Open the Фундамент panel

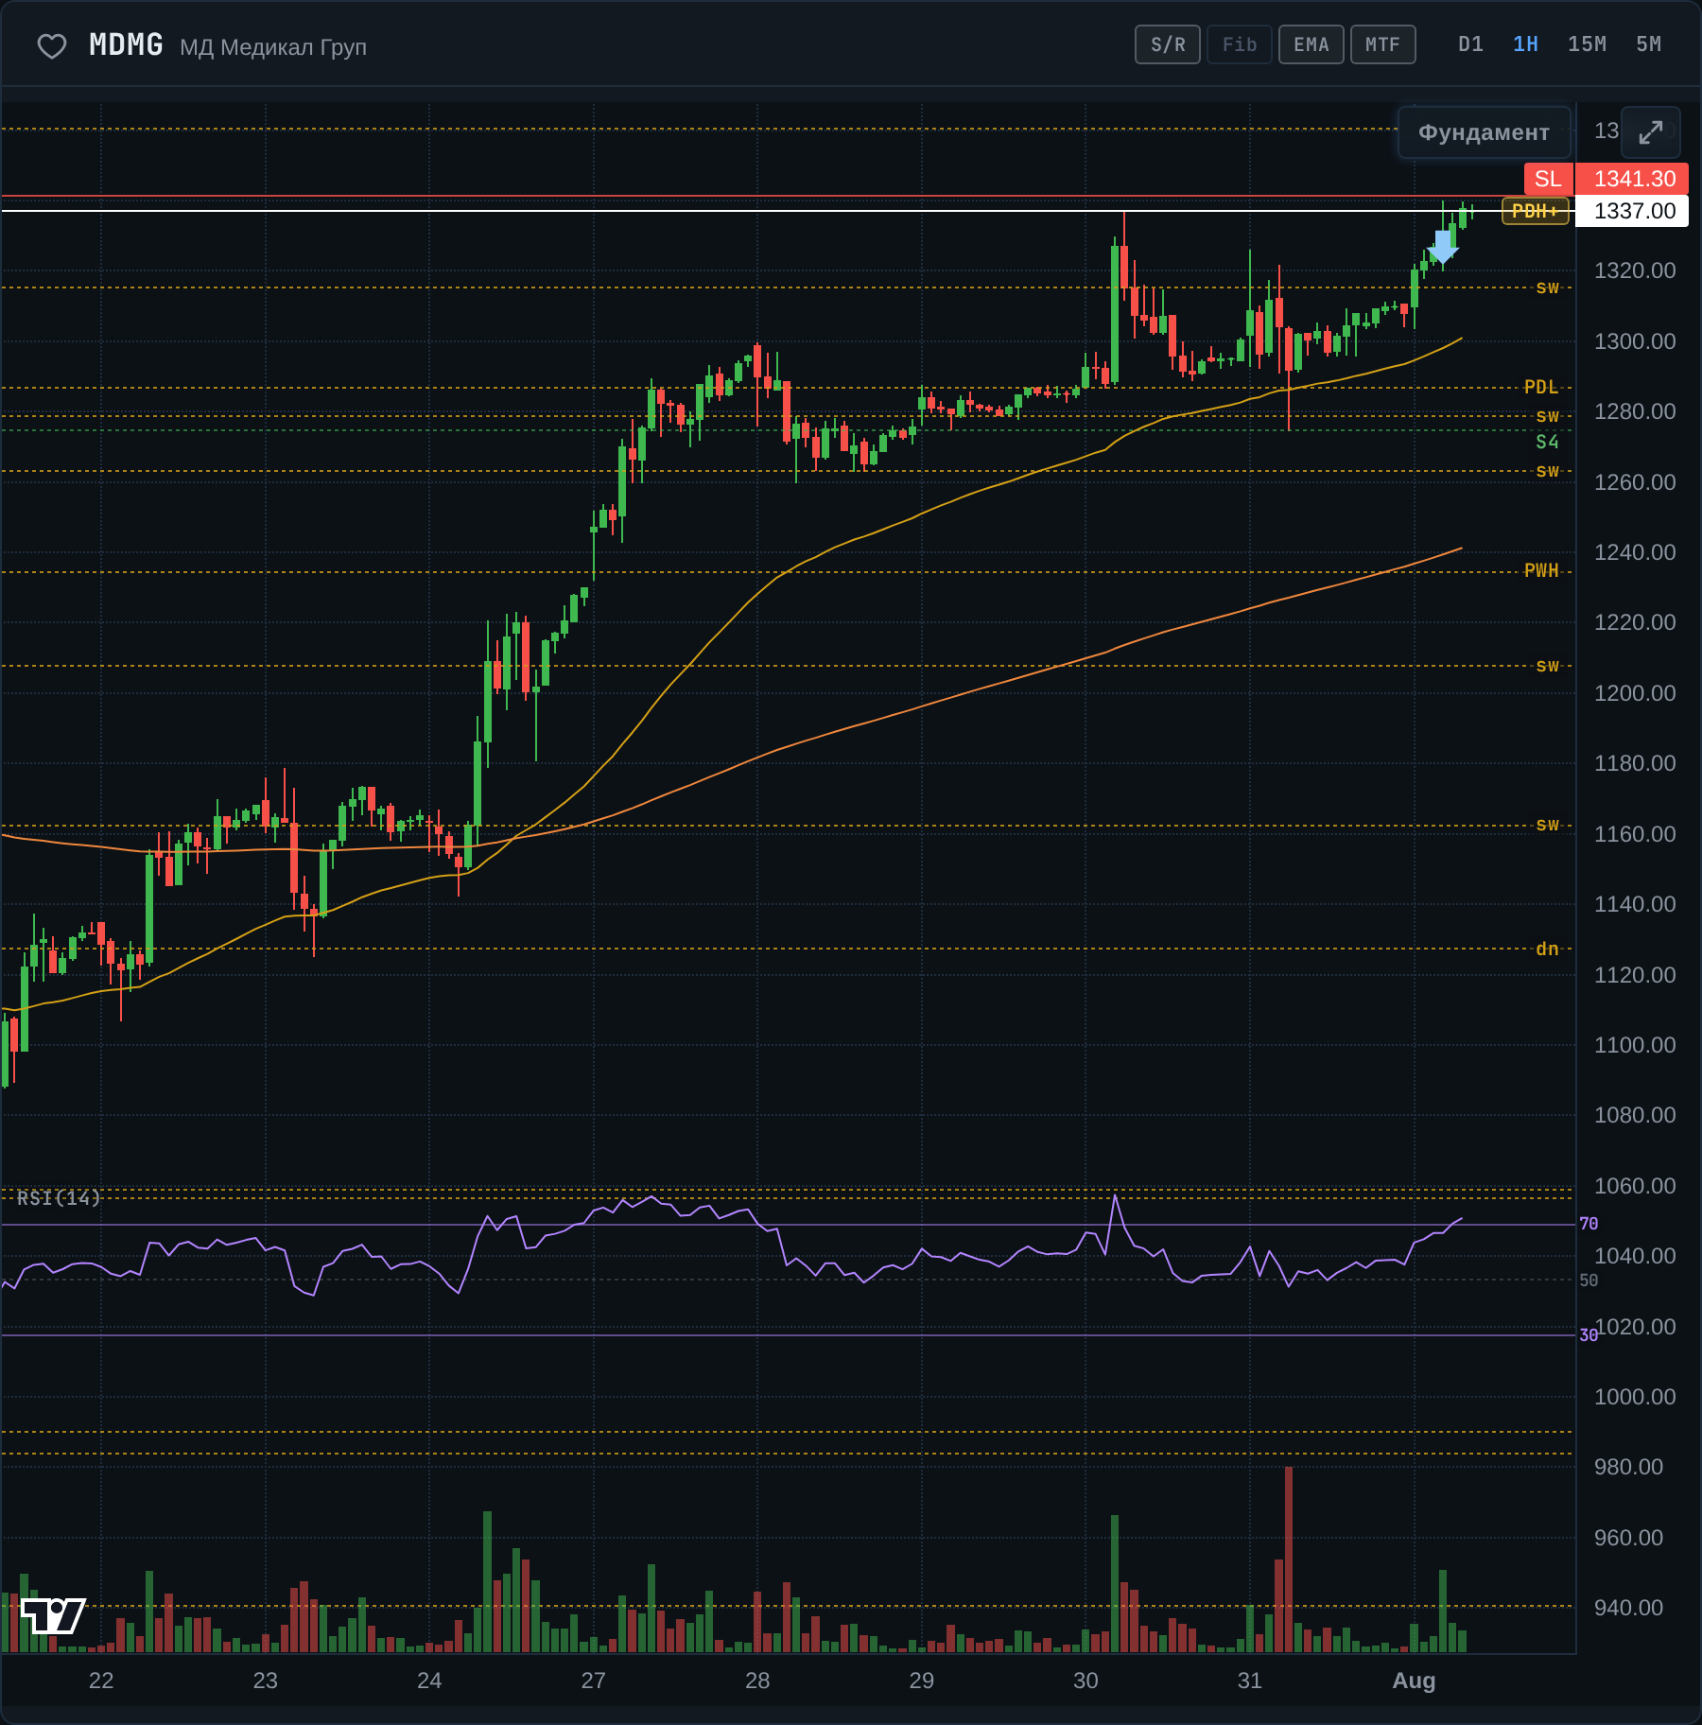click(1485, 132)
